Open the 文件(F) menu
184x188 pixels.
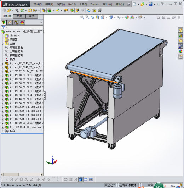38,4
